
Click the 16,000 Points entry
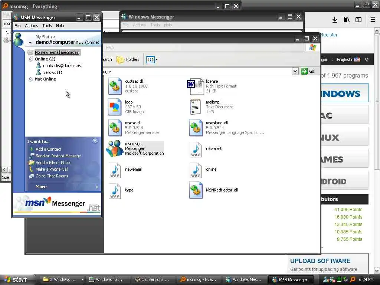point(348,217)
